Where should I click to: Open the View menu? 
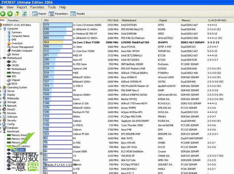pos(10,7)
